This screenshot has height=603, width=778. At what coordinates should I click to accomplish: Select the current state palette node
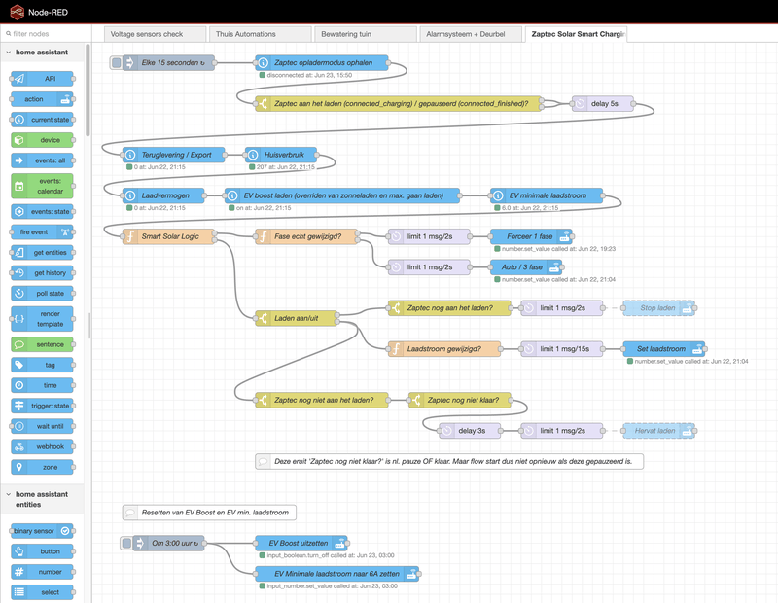tap(42, 120)
